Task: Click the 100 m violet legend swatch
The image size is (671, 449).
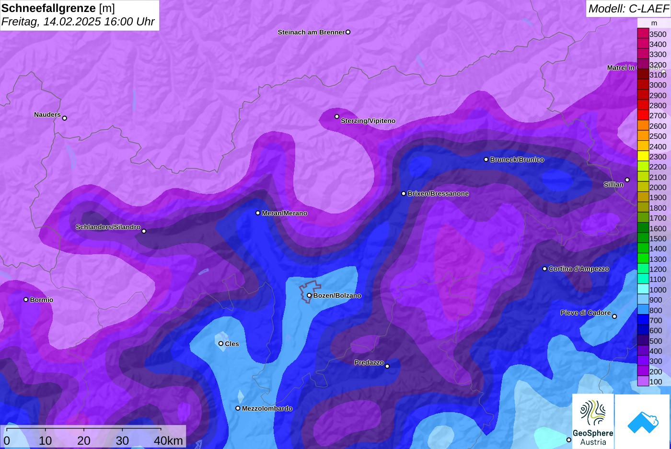Action: pos(643,381)
